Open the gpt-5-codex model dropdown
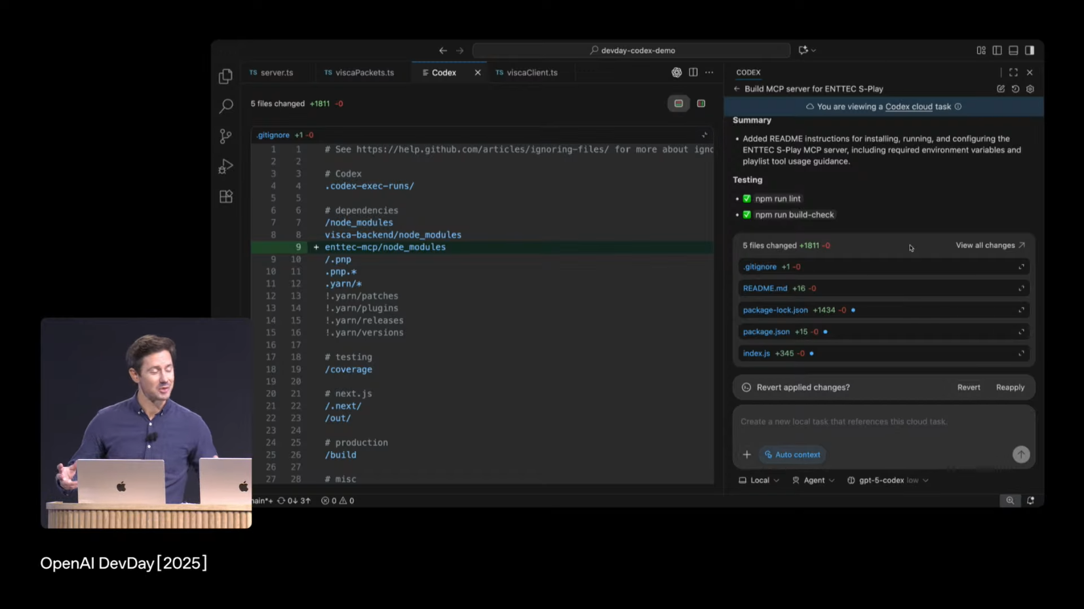Image resolution: width=1084 pixels, height=609 pixels. pyautogui.click(x=887, y=480)
